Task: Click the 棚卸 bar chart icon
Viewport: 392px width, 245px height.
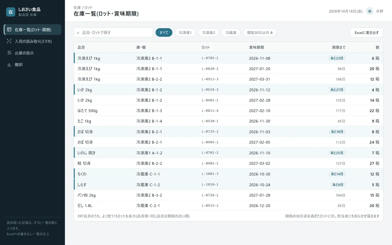Action: 9,65
